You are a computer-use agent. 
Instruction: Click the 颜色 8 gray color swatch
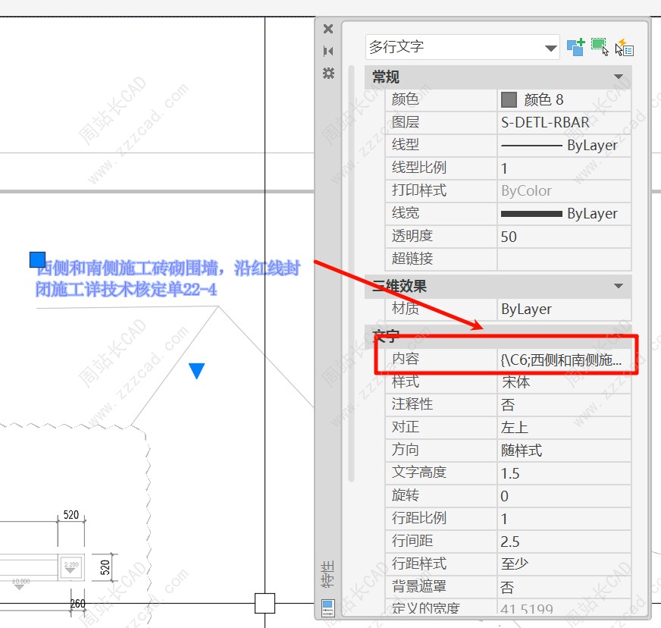tap(509, 100)
